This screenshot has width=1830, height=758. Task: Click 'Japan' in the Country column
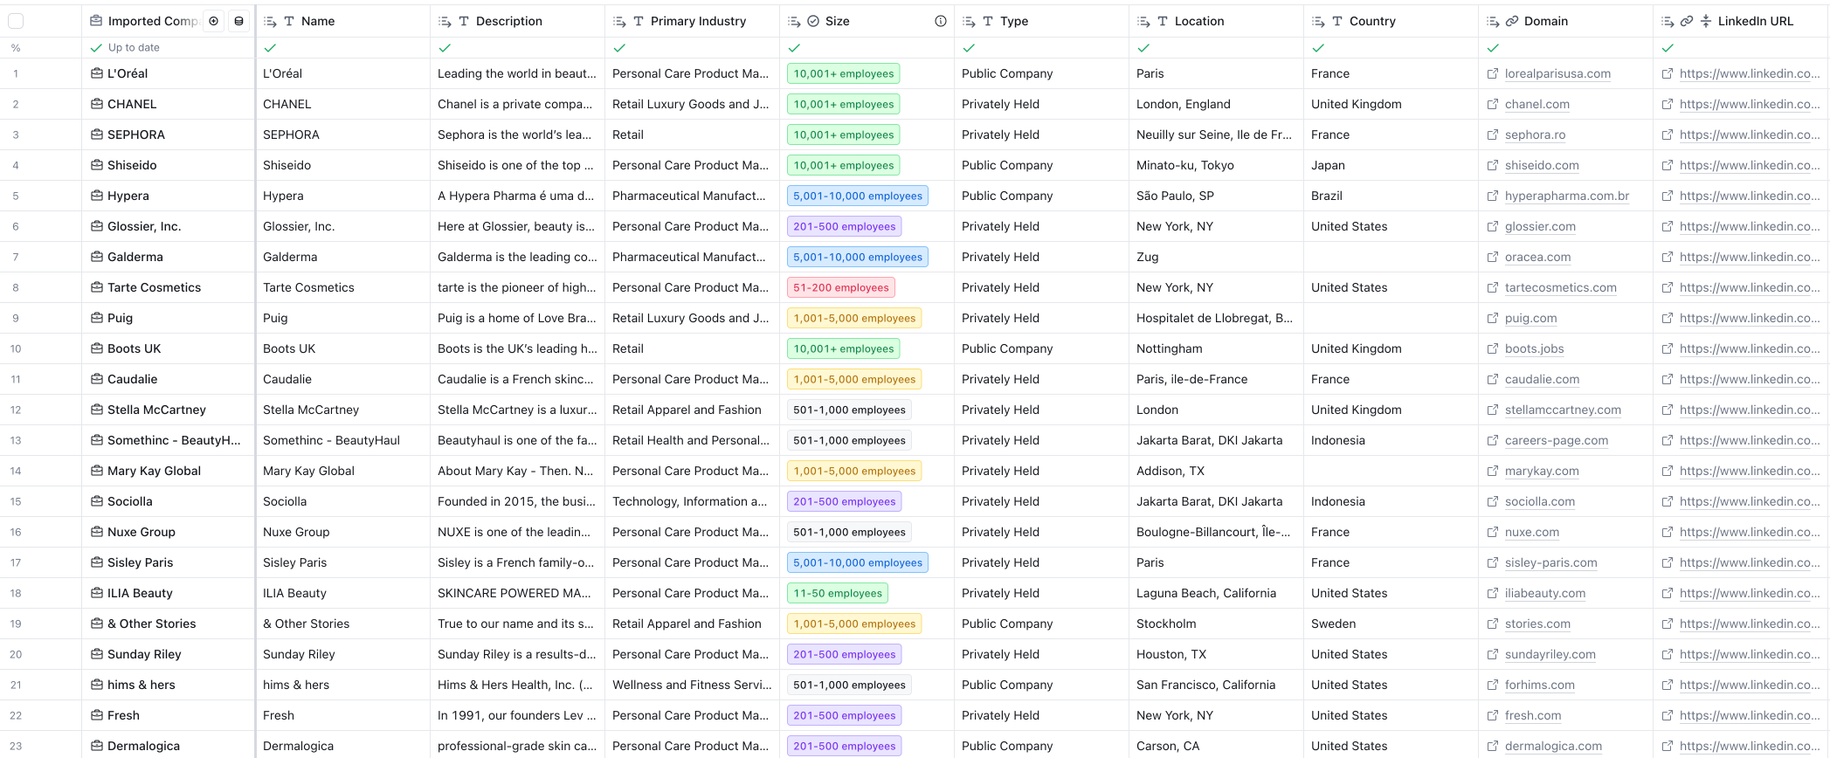[x=1328, y=165]
